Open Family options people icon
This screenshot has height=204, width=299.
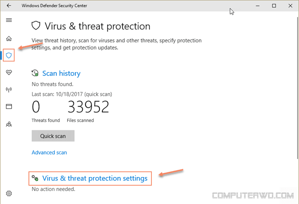9,124
